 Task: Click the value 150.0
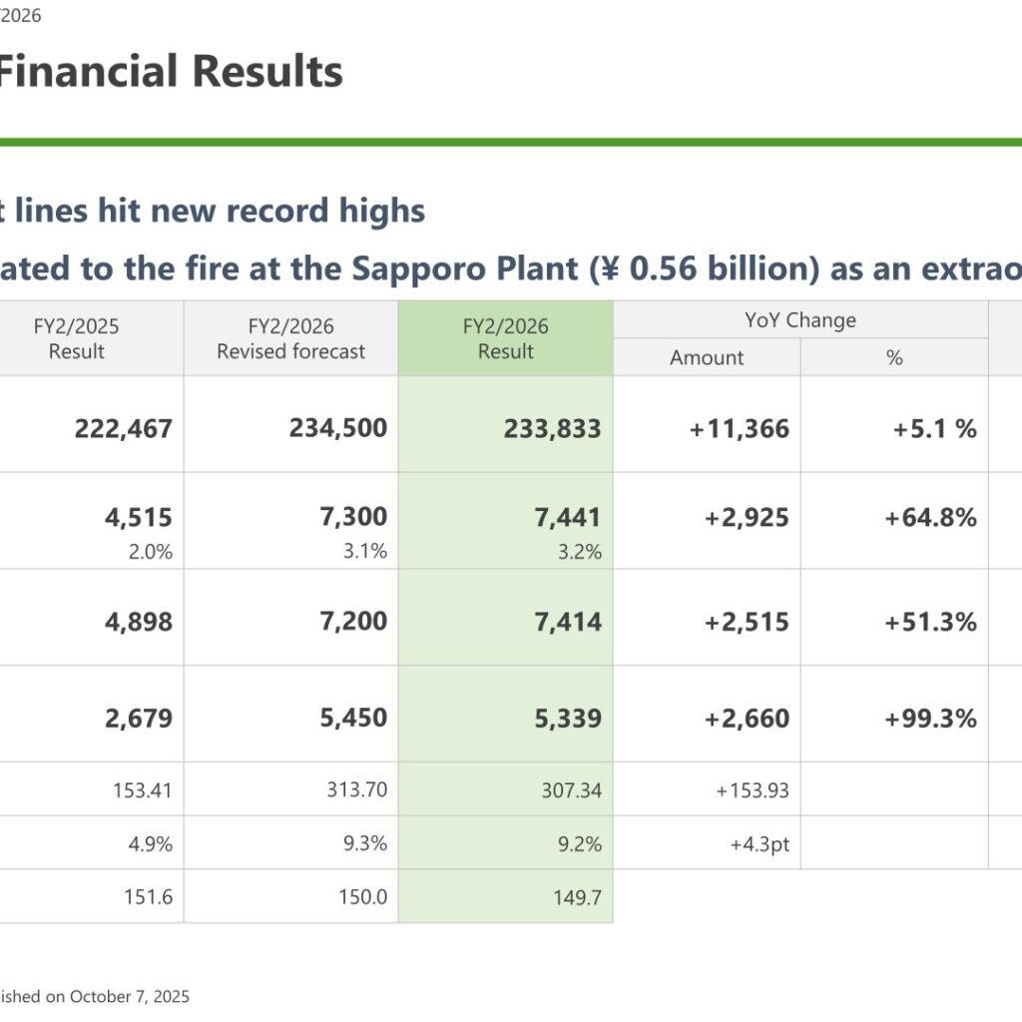[363, 896]
